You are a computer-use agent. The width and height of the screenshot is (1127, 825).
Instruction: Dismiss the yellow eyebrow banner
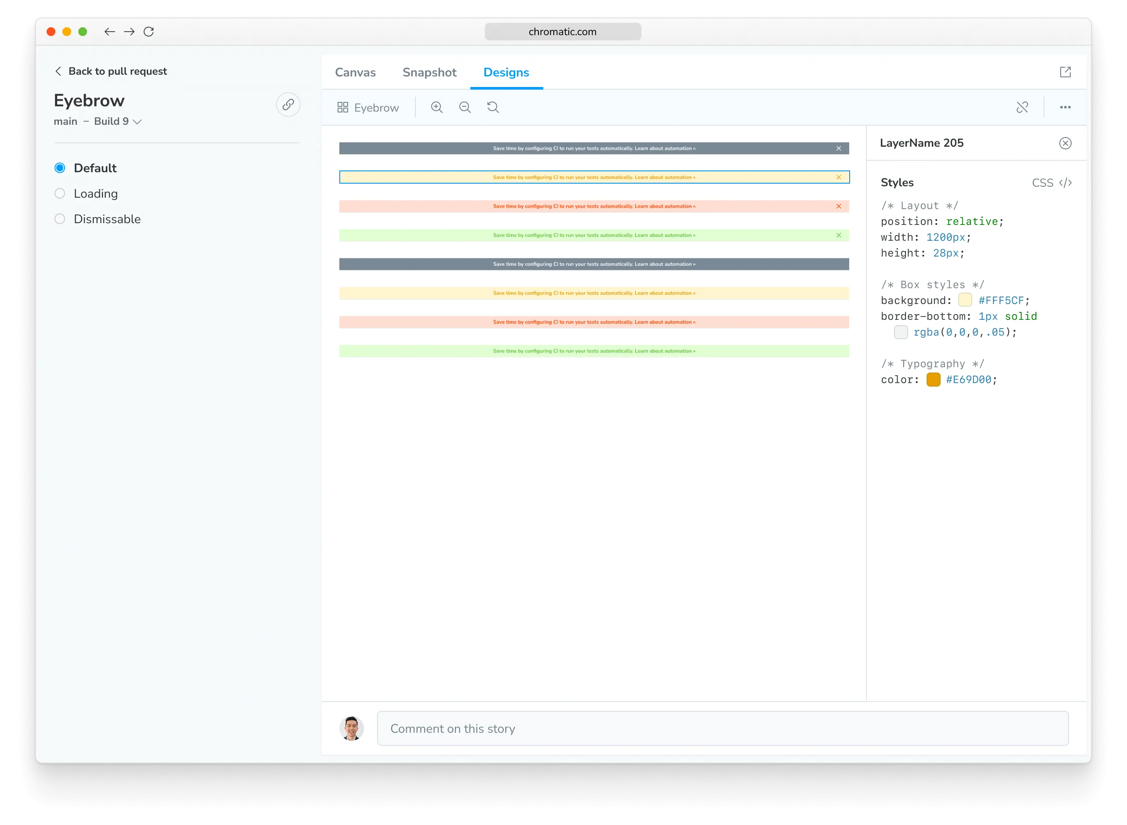click(x=838, y=177)
